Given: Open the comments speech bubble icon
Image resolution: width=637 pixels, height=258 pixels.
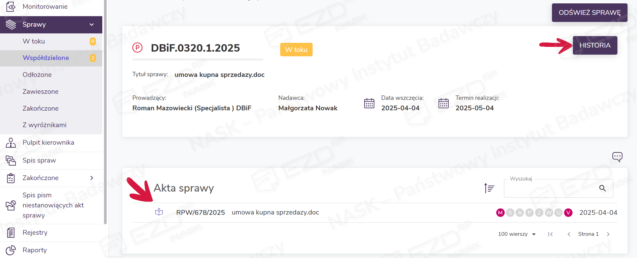Looking at the screenshot, I should click(617, 157).
